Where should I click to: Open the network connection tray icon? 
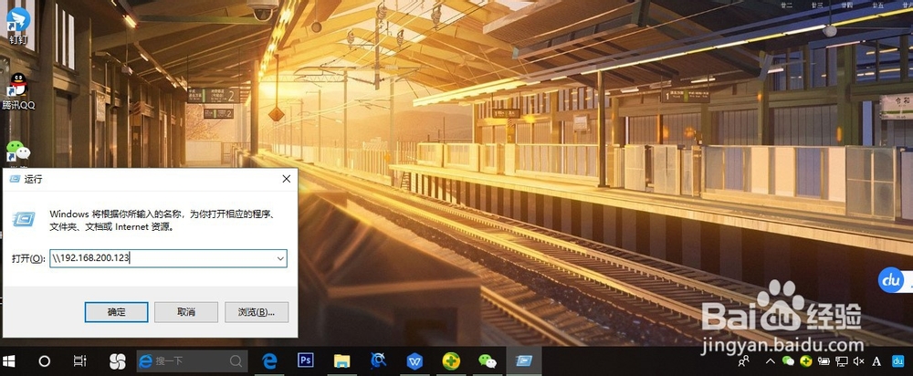[842, 361]
